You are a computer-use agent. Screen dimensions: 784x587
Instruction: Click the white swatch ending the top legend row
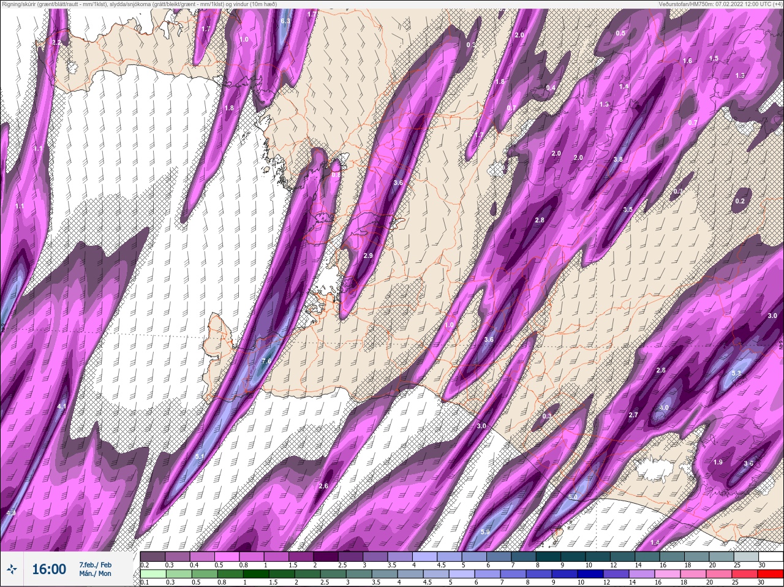[771, 557]
